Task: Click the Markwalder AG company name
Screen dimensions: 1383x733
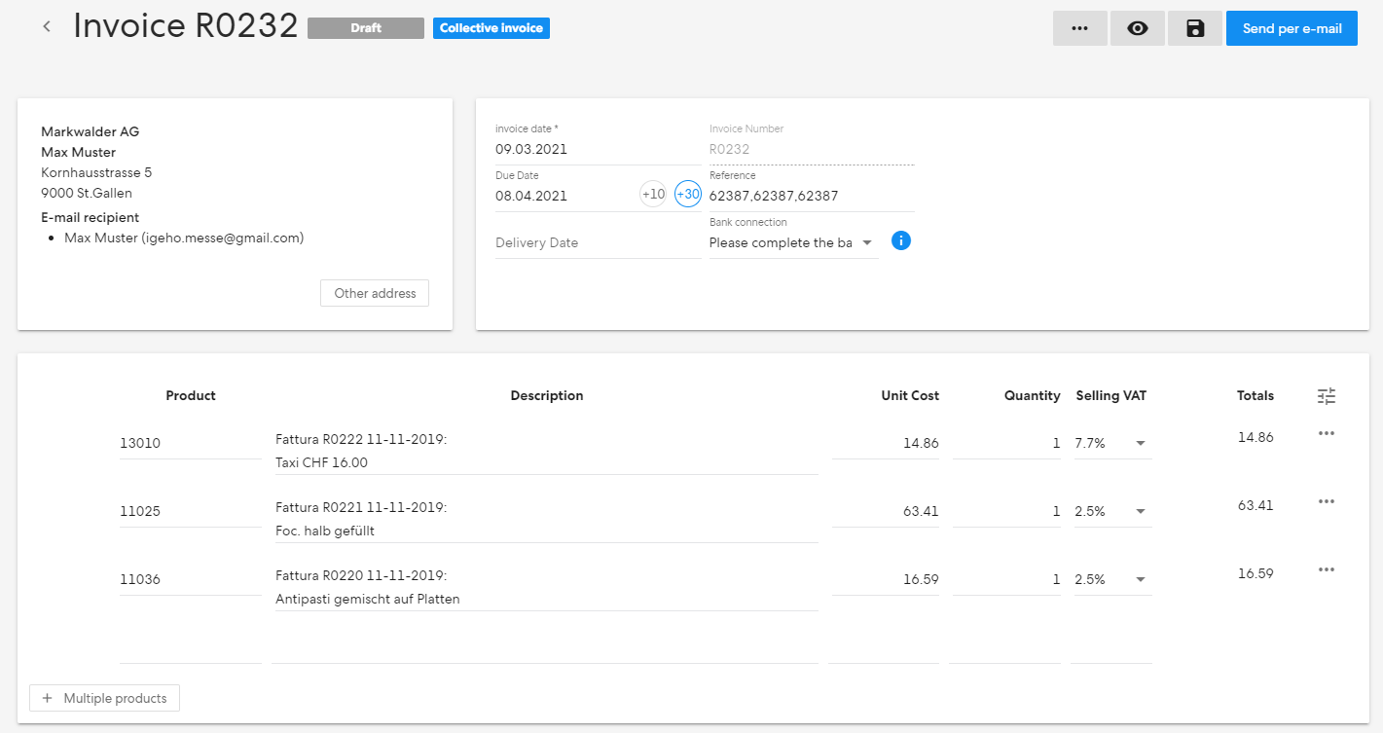Action: coord(90,132)
